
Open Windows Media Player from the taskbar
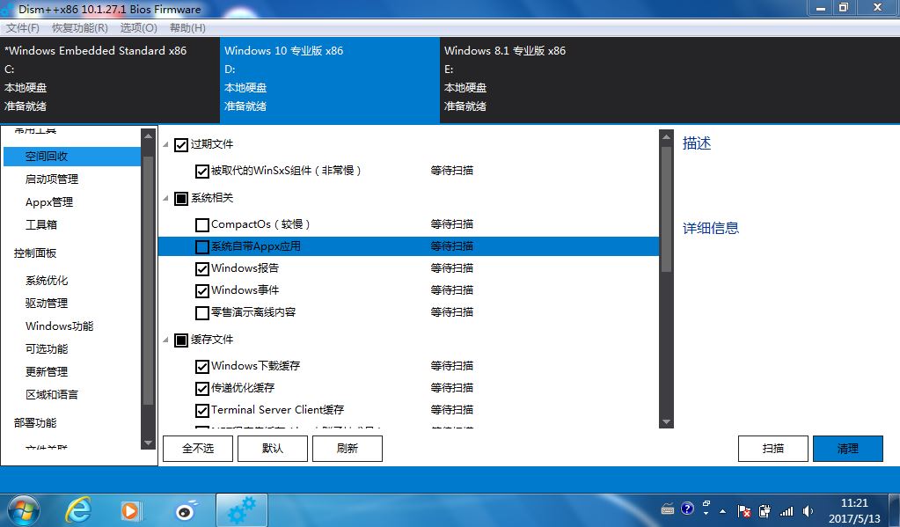coord(130,510)
